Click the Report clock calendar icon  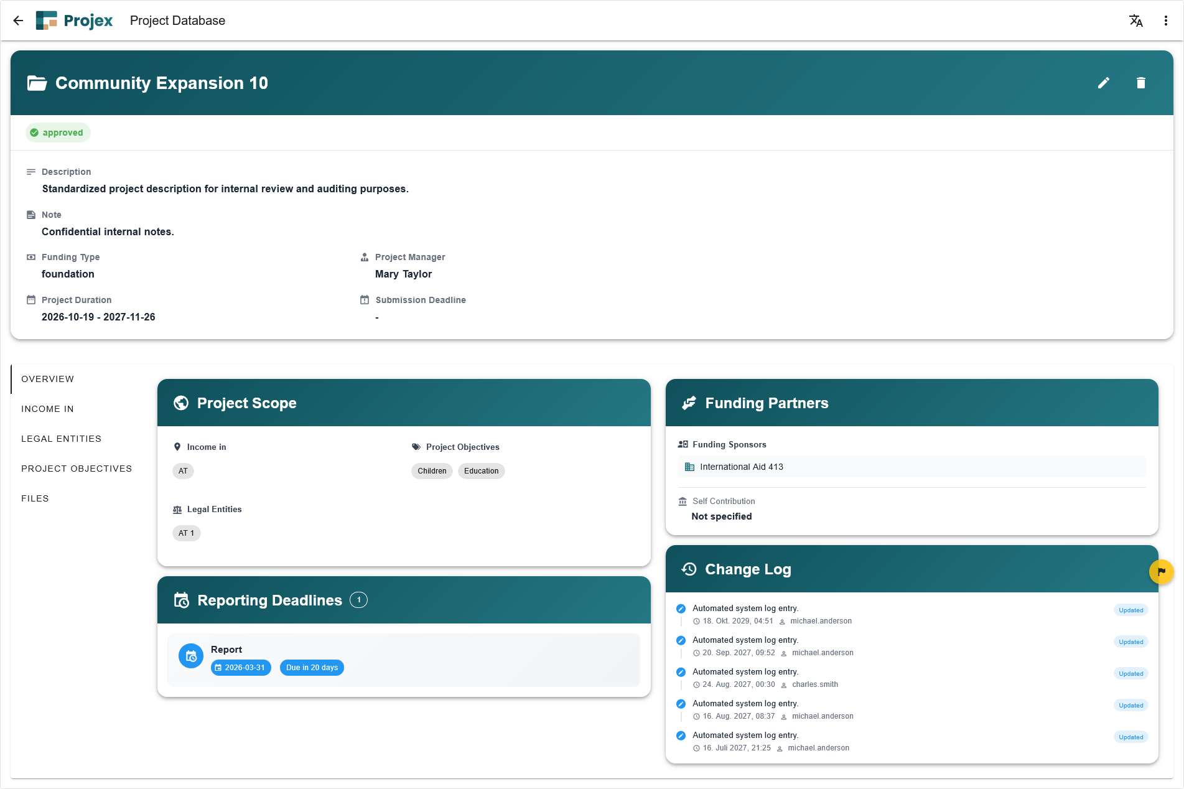(191, 656)
